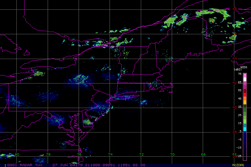Select the green 76 longitude label
This screenshot has height=167, width=251.
[x=79, y=154]
